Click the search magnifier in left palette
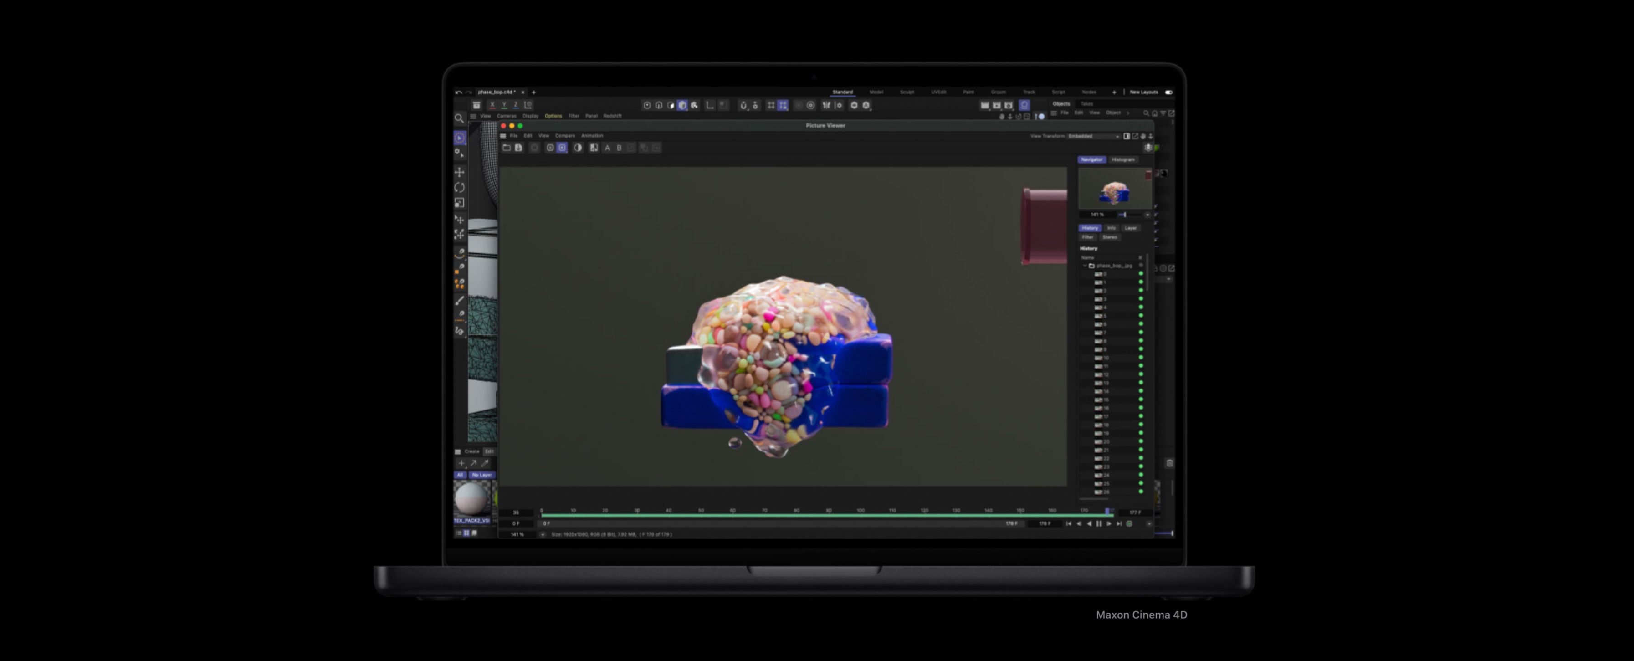The height and width of the screenshot is (661, 1634). (x=459, y=118)
